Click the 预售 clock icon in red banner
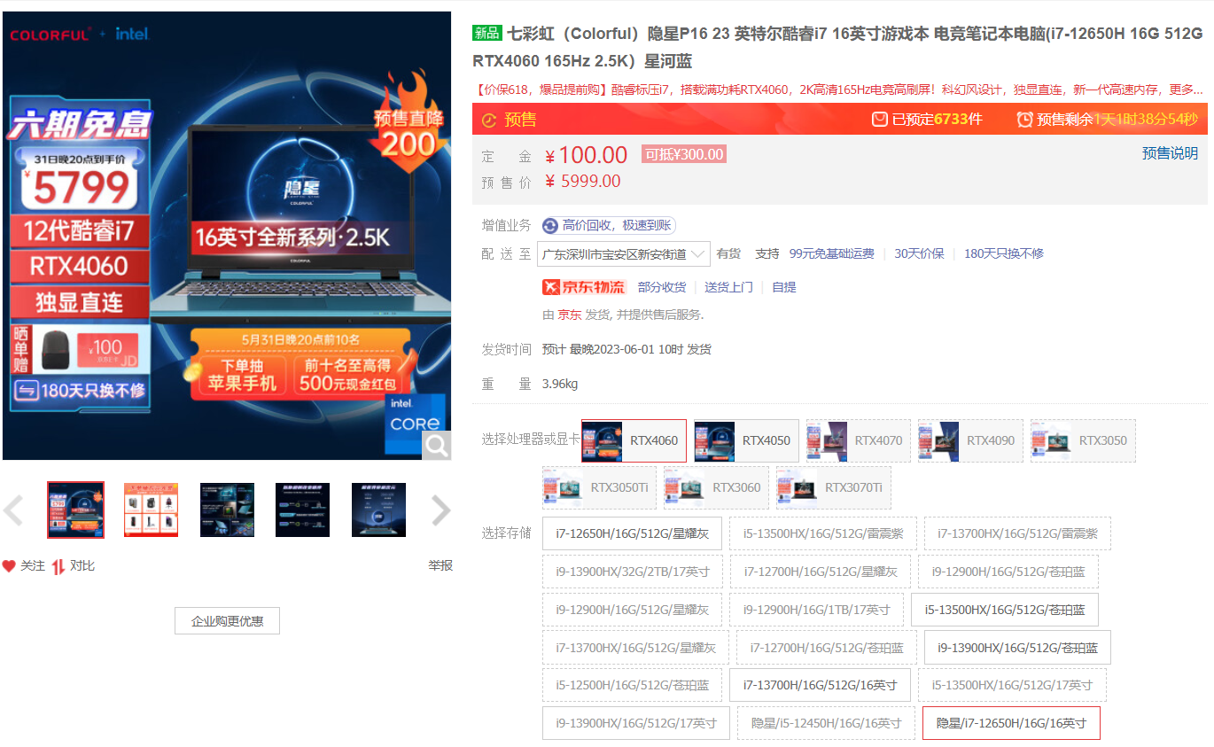This screenshot has width=1214, height=747. point(489,120)
